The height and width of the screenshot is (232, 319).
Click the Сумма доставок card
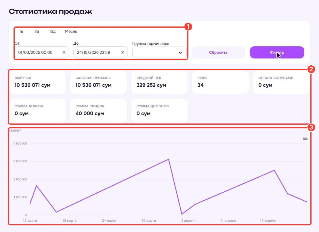tap(159, 111)
